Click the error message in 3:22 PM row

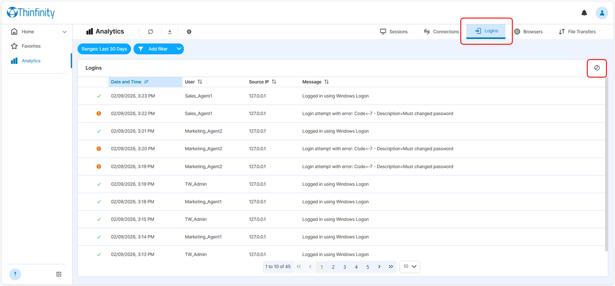point(378,113)
